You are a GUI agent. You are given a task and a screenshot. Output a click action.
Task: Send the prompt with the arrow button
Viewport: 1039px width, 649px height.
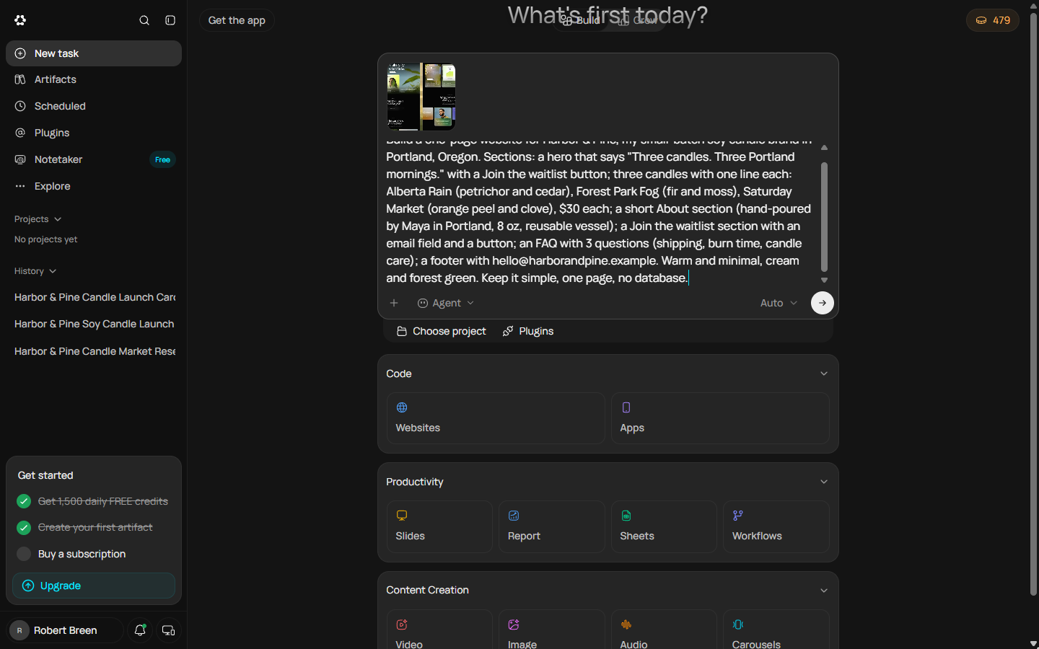coord(823,303)
